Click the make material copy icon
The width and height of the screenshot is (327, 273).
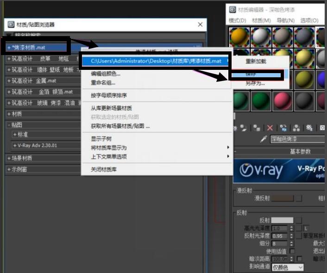point(283,128)
